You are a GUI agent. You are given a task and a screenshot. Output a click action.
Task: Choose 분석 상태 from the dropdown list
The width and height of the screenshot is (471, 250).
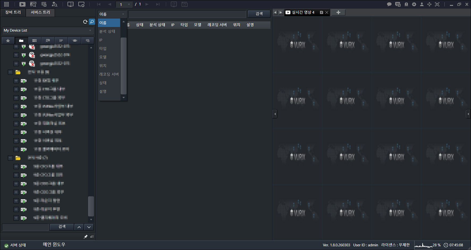pyautogui.click(x=109, y=31)
